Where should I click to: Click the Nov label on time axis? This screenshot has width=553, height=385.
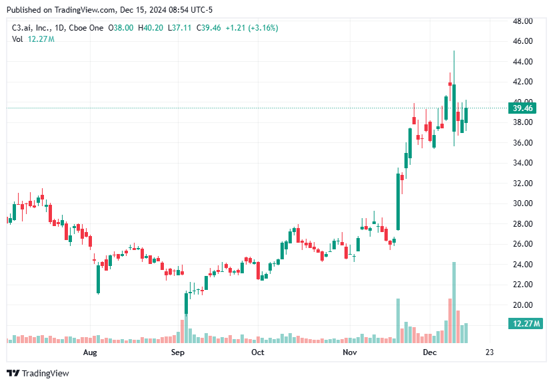(x=350, y=352)
